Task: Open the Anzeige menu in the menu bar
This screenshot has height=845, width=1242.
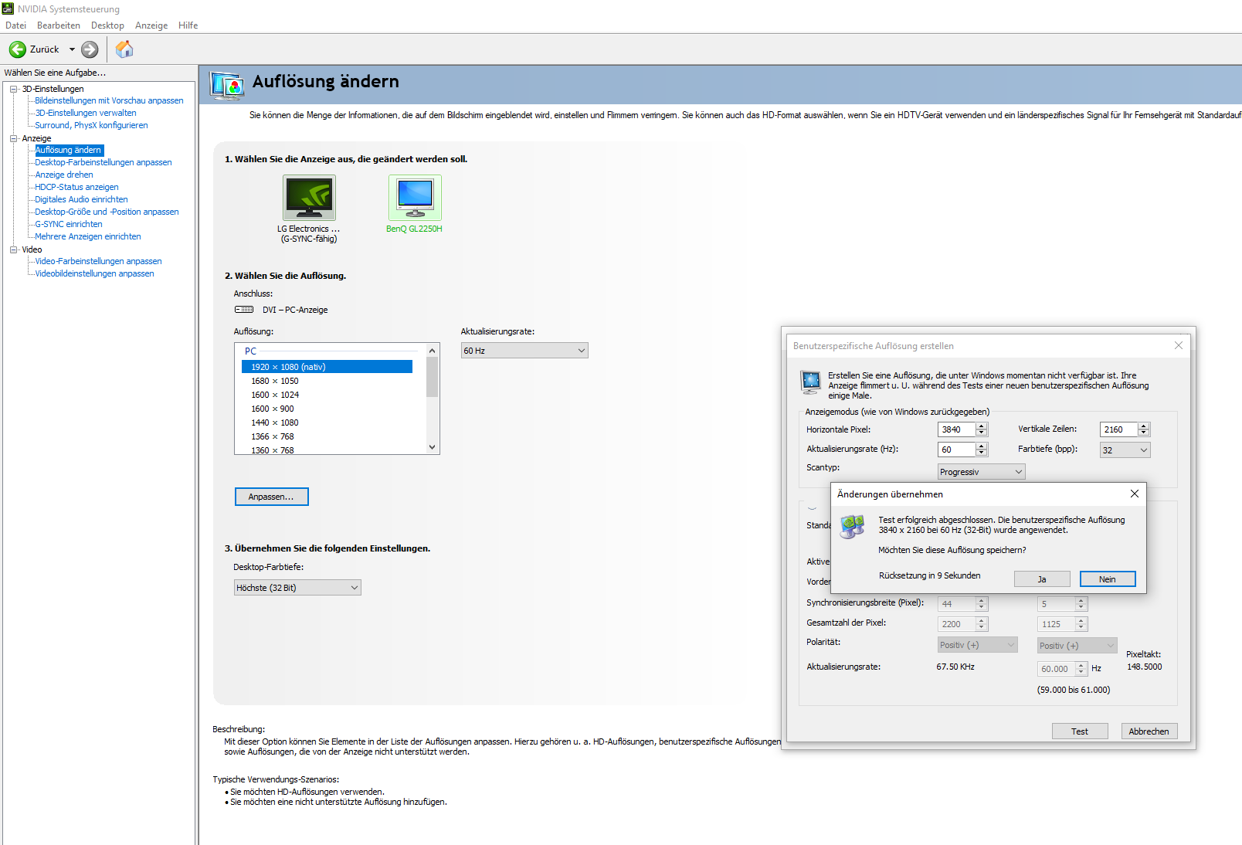Action: pyautogui.click(x=151, y=25)
